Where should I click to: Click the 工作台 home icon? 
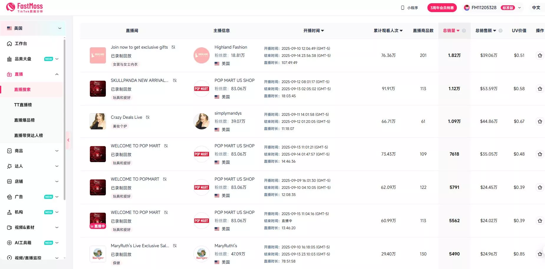pyautogui.click(x=9, y=44)
